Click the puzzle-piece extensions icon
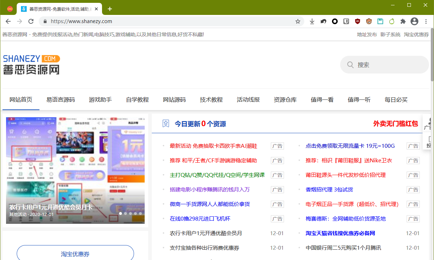The image size is (434, 260). [x=403, y=21]
